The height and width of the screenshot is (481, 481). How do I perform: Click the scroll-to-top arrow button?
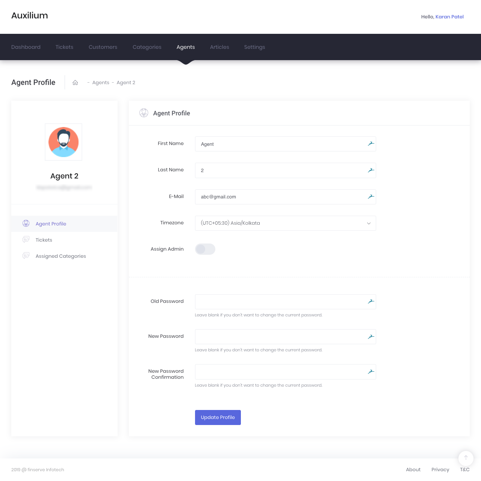pos(466,458)
